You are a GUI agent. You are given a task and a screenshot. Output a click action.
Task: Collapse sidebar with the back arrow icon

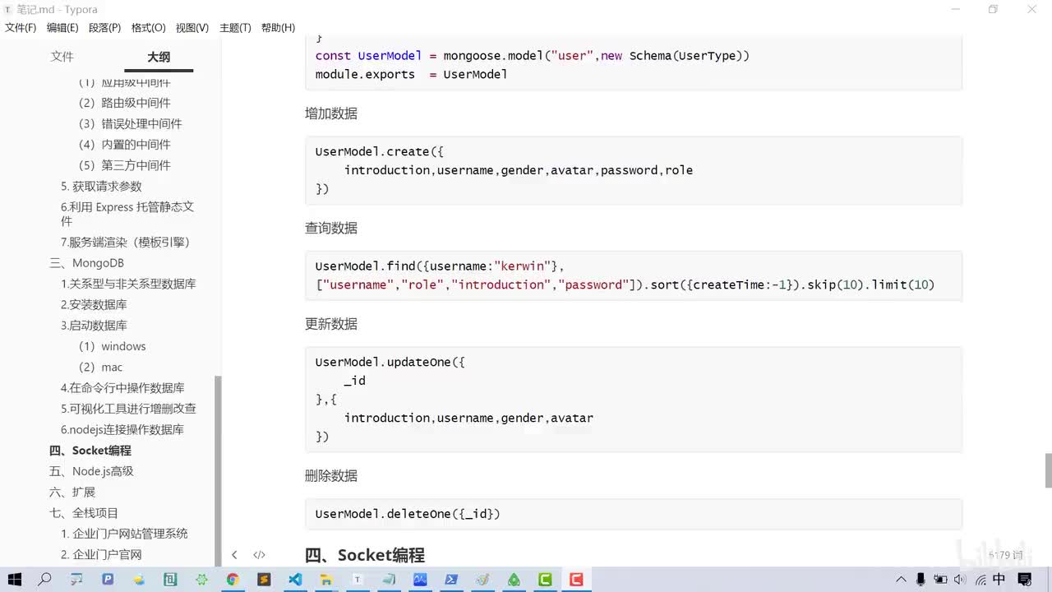pos(234,555)
